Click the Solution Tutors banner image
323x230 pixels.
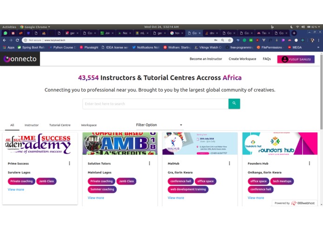tap(120, 143)
